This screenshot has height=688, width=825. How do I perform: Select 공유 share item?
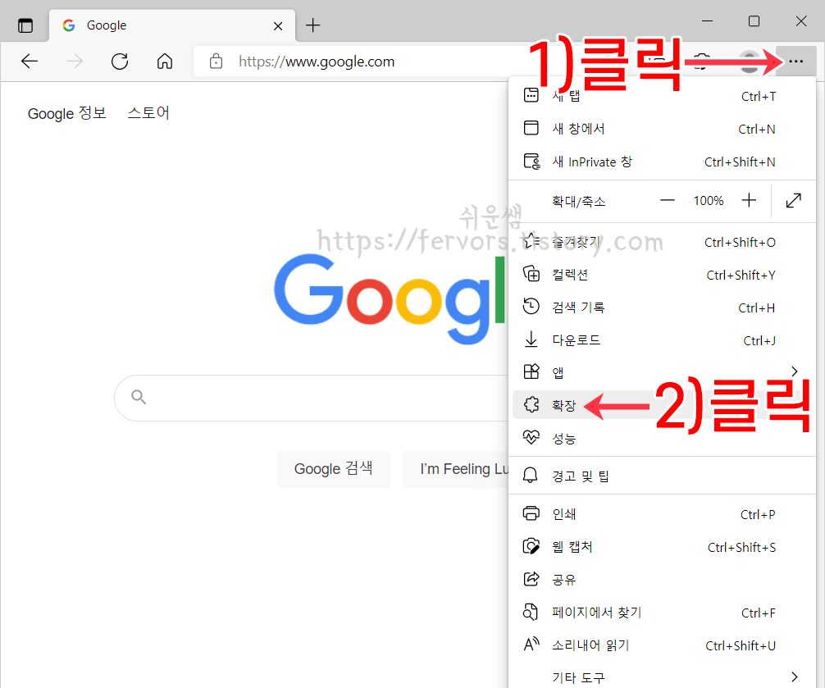click(662, 579)
